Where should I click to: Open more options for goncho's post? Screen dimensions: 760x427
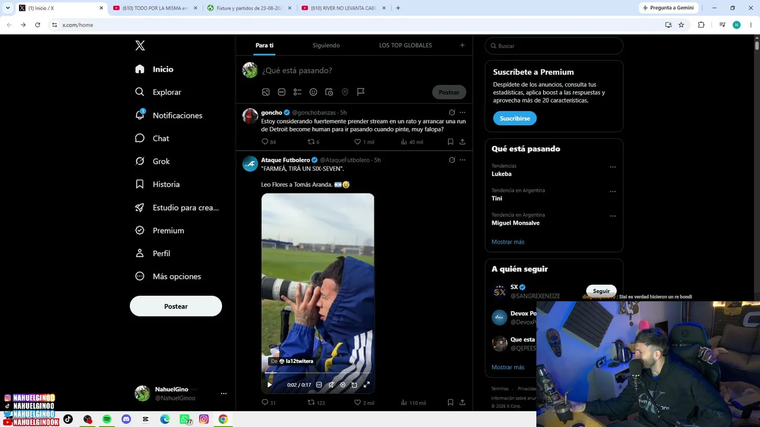[x=462, y=112]
